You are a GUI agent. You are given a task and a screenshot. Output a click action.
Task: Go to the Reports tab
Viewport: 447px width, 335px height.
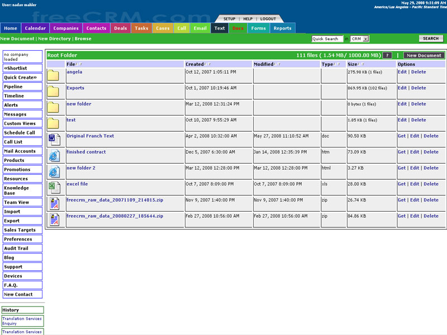(x=283, y=28)
